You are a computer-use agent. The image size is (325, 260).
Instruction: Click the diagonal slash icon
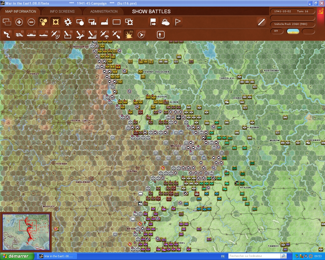261,22
